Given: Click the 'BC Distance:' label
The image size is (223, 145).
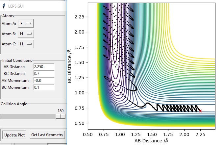Looking at the screenshot, I should [14, 74].
